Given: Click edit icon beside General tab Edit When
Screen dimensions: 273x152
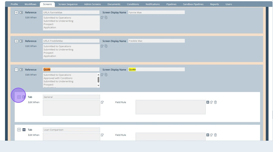Looking at the screenshot, I should pyautogui.click(x=102, y=102).
